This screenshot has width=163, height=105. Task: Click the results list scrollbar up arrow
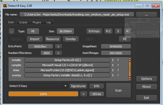point(130,59)
